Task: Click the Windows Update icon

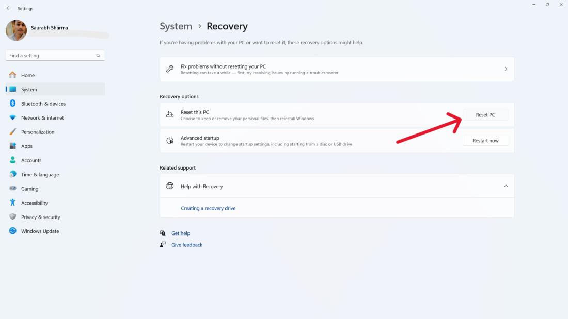Action: tap(12, 231)
